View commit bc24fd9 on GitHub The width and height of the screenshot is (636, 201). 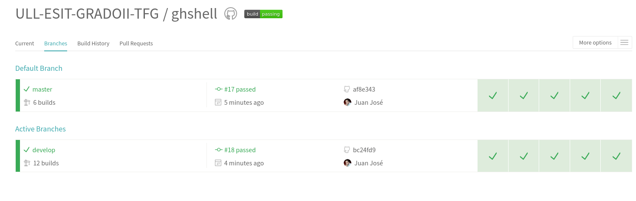(364, 150)
